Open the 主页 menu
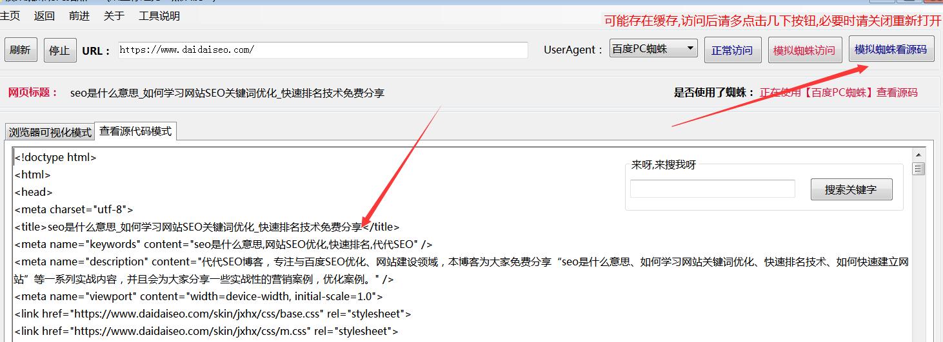The image size is (943, 342). click(10, 16)
